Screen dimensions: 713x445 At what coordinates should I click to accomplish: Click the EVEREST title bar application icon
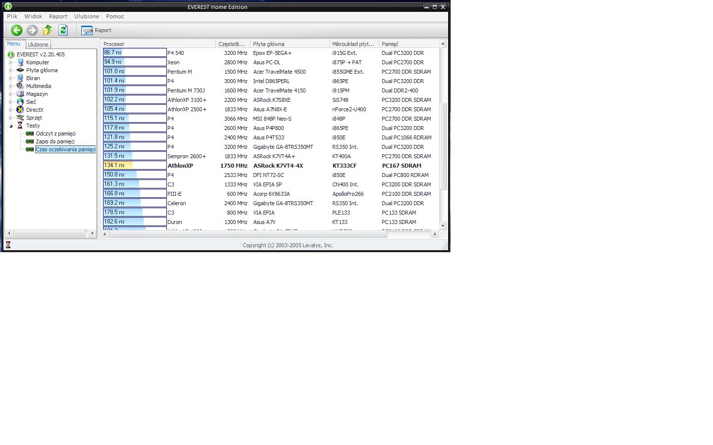click(8, 6)
